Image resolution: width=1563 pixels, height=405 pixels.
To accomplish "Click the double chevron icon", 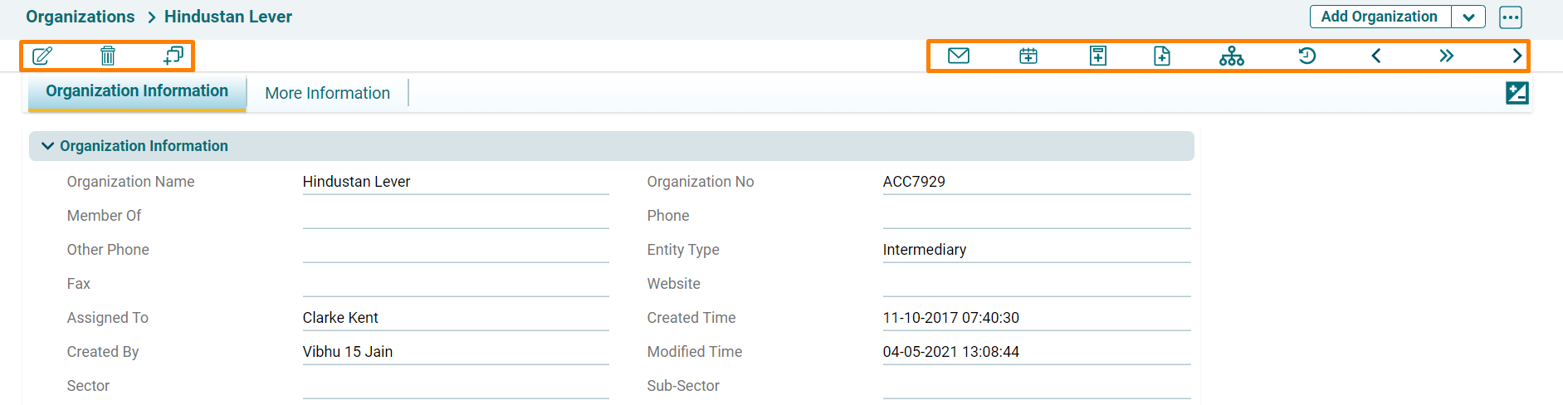I will [x=1447, y=56].
